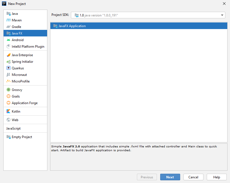Click the Cancel button
Screen dimensions: 230x183
click(193, 177)
